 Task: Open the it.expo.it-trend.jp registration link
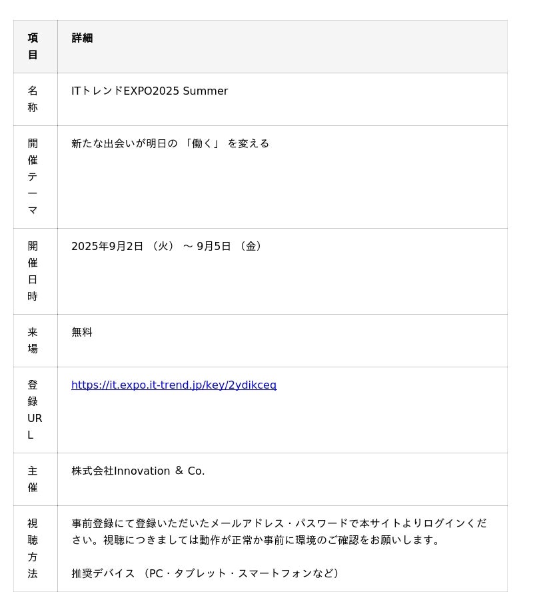click(174, 385)
